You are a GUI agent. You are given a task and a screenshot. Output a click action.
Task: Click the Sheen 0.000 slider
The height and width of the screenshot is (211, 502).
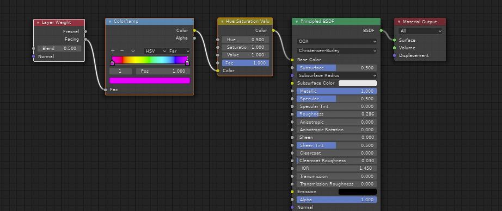click(x=337, y=137)
